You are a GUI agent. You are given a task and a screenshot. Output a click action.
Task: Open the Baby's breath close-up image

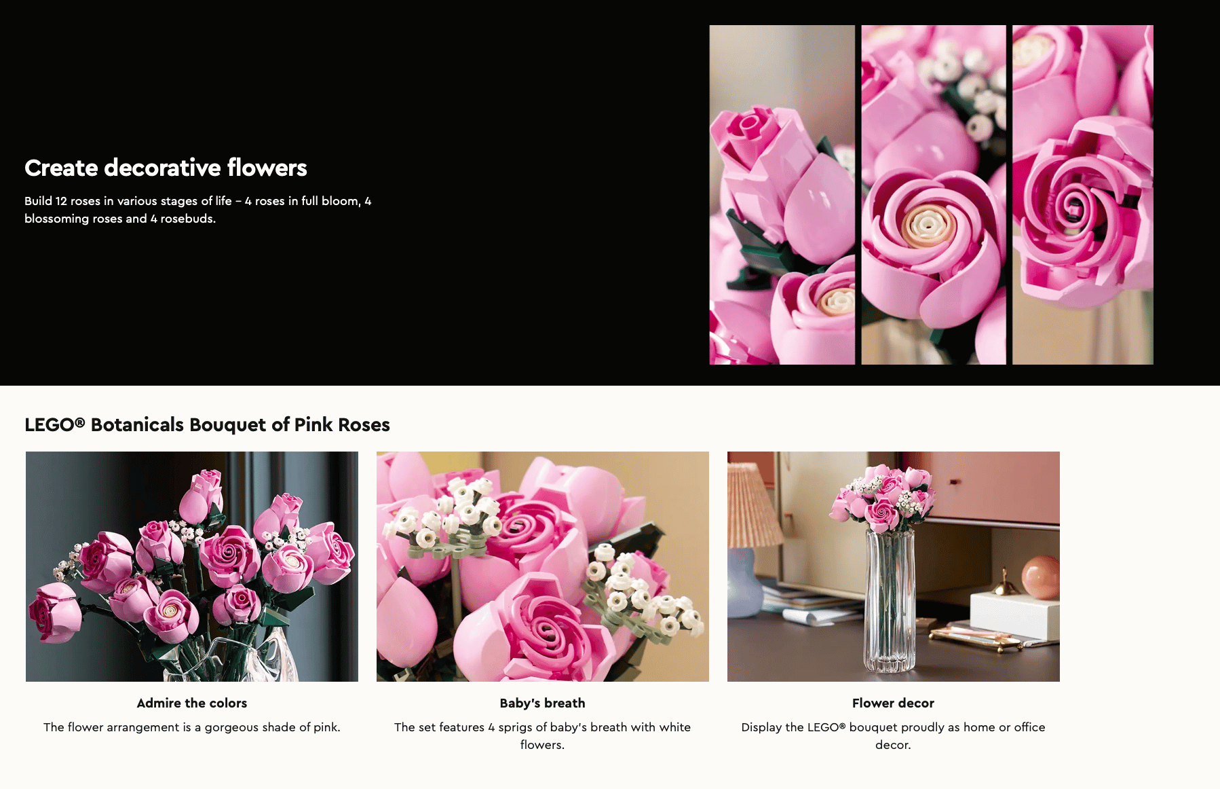[x=543, y=566]
